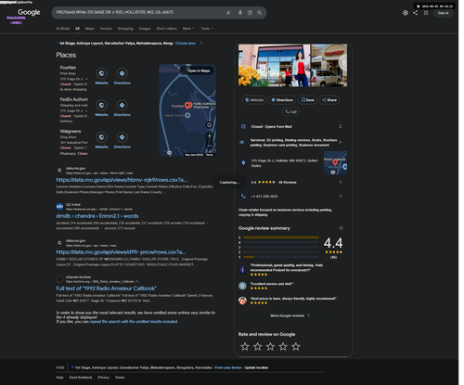Expand the phone number row chevron

(x=341, y=196)
